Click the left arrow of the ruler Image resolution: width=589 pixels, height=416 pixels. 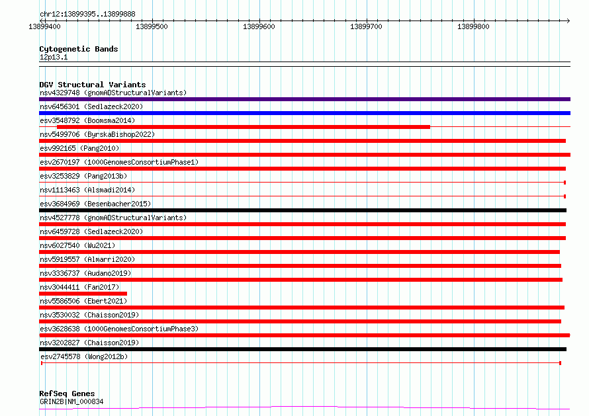41,21
